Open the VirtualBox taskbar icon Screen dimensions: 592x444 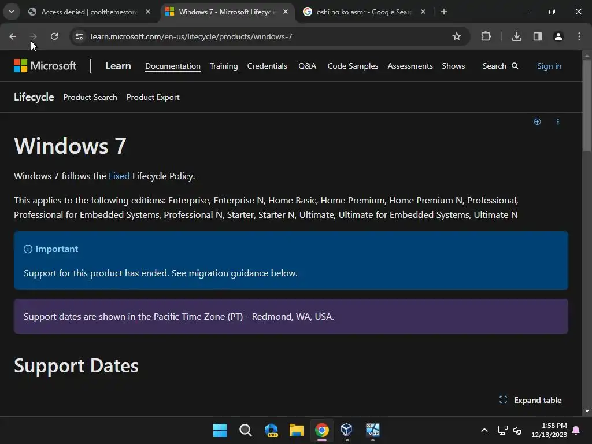347,430
